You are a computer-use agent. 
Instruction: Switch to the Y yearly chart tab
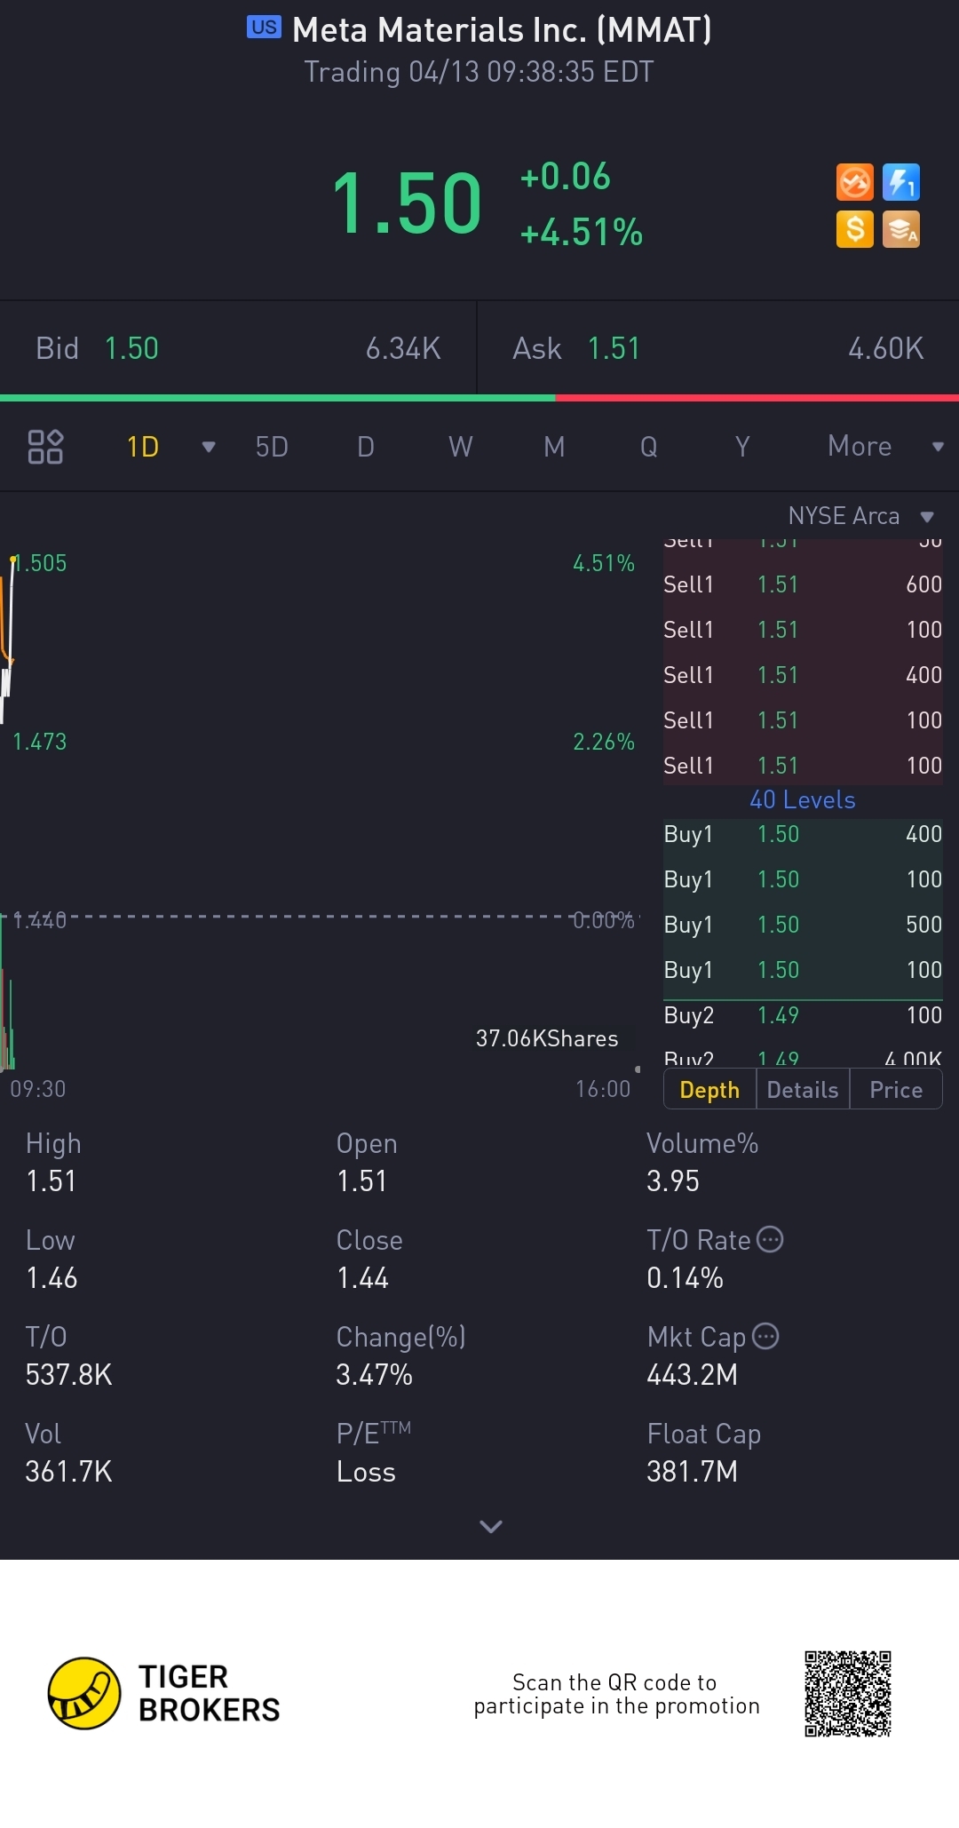[742, 446]
